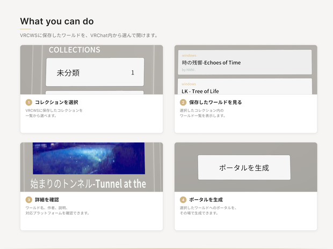Click the step 2 number badge
The height and width of the screenshot is (249, 333).
click(183, 102)
